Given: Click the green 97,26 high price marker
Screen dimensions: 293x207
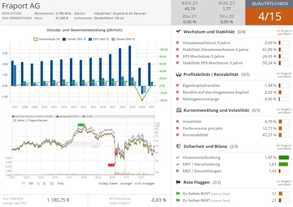Looking at the screenshot, I should (81, 125).
